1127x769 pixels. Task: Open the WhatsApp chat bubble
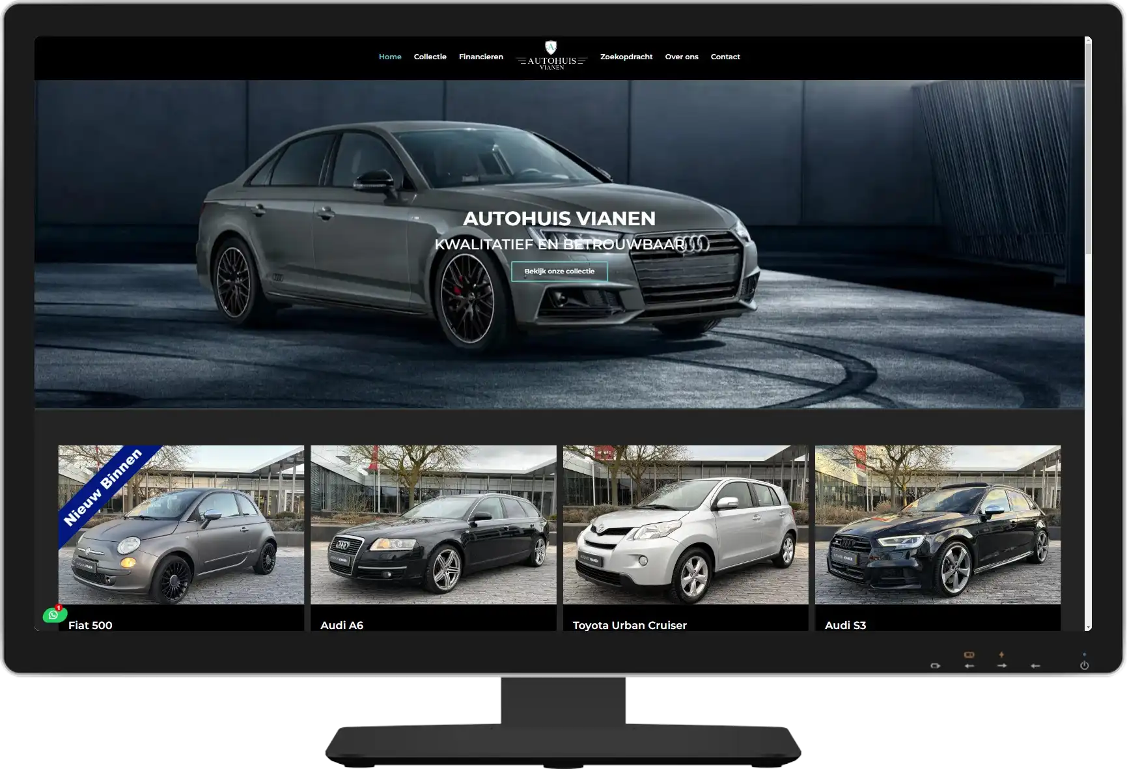pyautogui.click(x=54, y=615)
